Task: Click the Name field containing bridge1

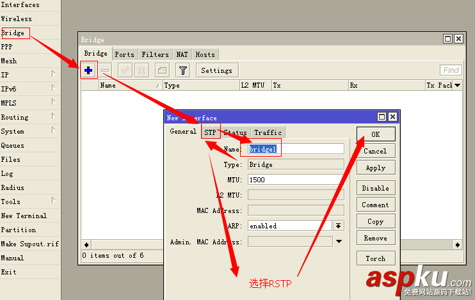Action: coord(296,149)
